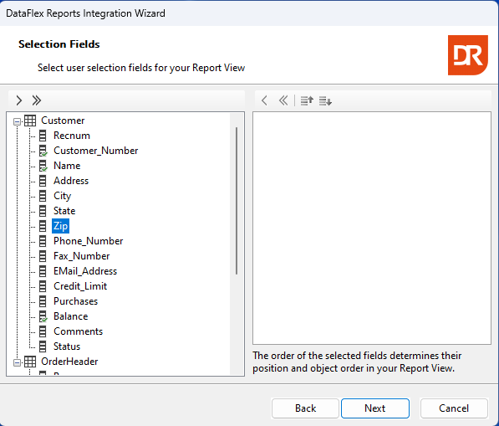Select the Phone_Number field

(88, 241)
